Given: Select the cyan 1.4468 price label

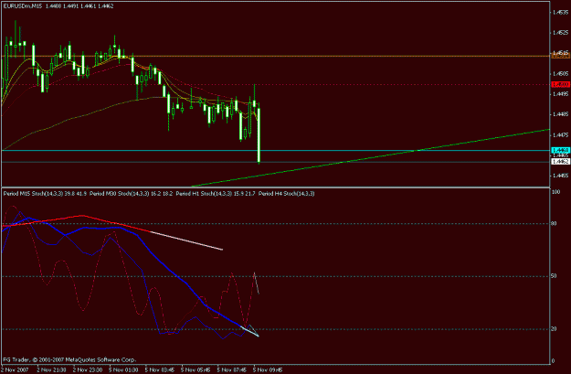Looking at the screenshot, I should (x=561, y=150).
